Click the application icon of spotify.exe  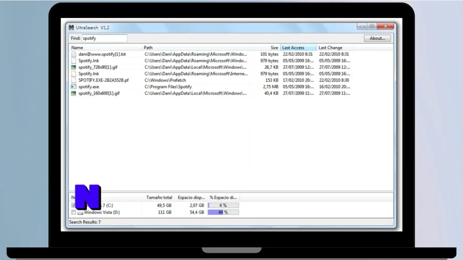[74, 87]
